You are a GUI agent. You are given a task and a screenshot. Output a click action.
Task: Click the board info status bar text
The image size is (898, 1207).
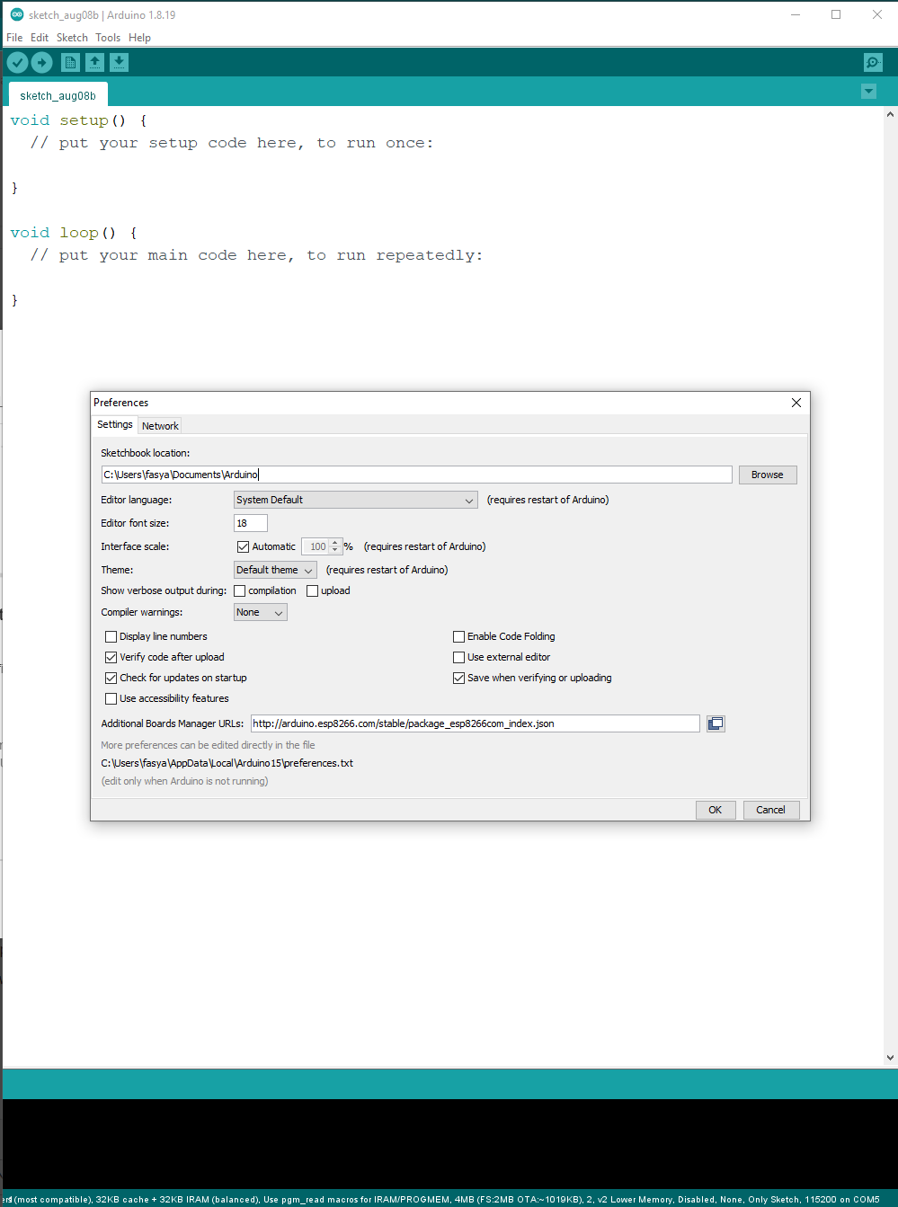pyautogui.click(x=440, y=1199)
